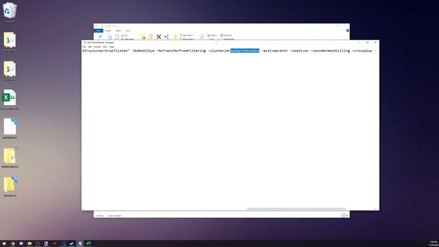Open the View menu in Notepad
Image resolution: width=439 pixels, height=247 pixels.
click(105, 47)
